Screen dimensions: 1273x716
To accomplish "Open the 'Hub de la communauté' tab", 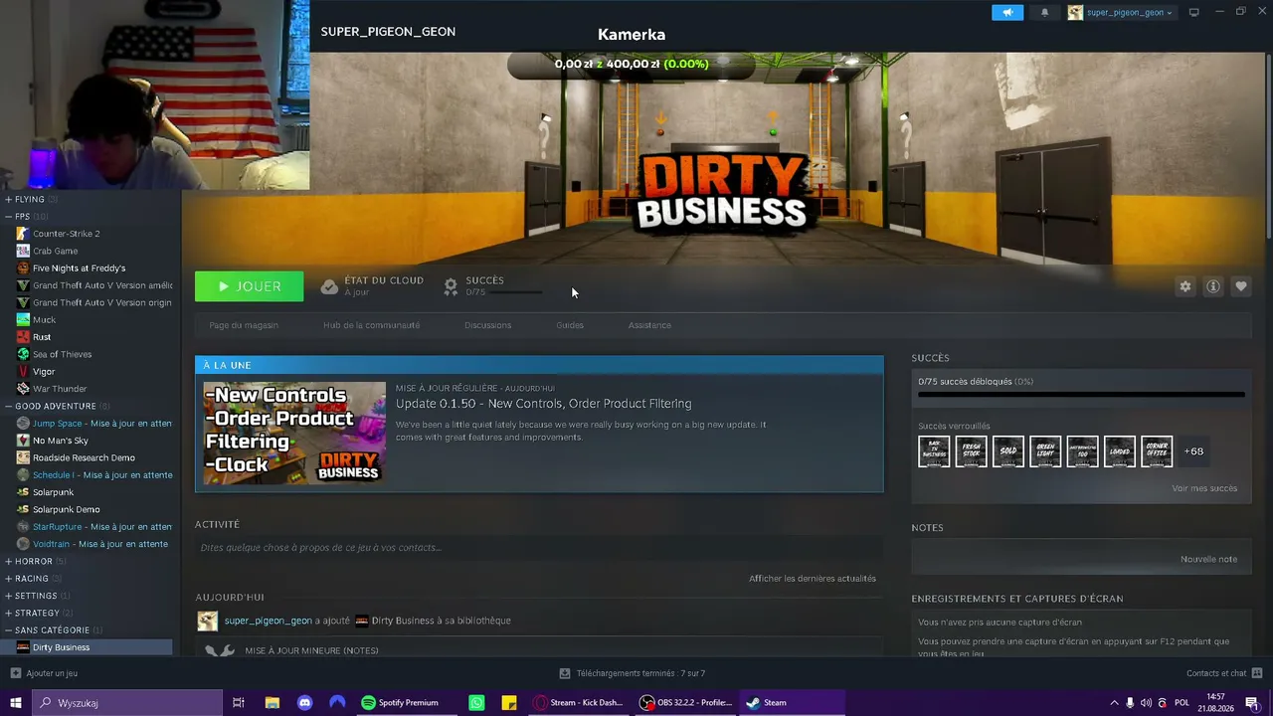I will pyautogui.click(x=371, y=325).
